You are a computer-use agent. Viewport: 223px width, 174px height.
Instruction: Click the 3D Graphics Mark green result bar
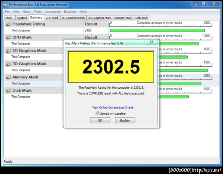184,70
